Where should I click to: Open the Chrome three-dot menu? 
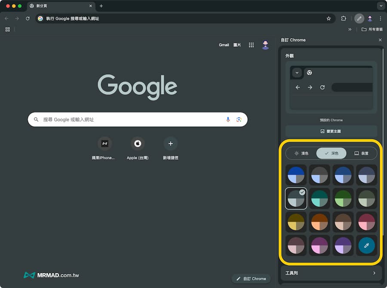point(381,18)
